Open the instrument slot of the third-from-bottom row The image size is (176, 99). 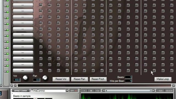coord(23,59)
